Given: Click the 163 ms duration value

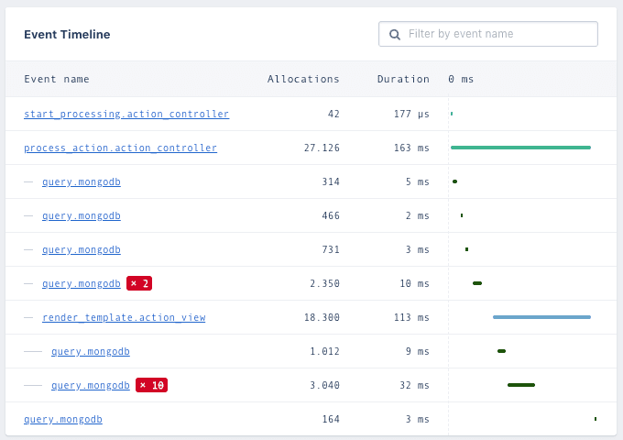Looking at the screenshot, I should point(411,148).
